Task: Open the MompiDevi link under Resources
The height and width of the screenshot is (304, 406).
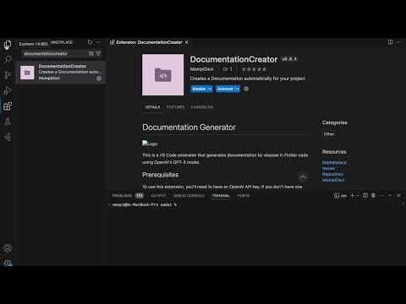Action: (x=333, y=180)
